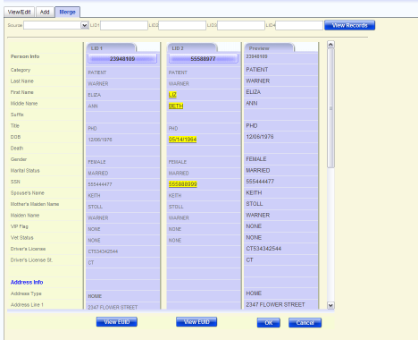Click PATIENT category in LID 2 column
The width and height of the screenshot is (418, 340).
click(178, 72)
